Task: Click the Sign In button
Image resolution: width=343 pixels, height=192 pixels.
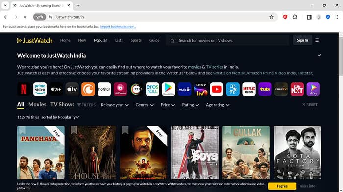Action: (302, 40)
